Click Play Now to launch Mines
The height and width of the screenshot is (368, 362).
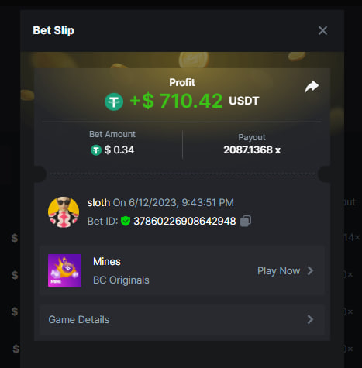point(278,271)
